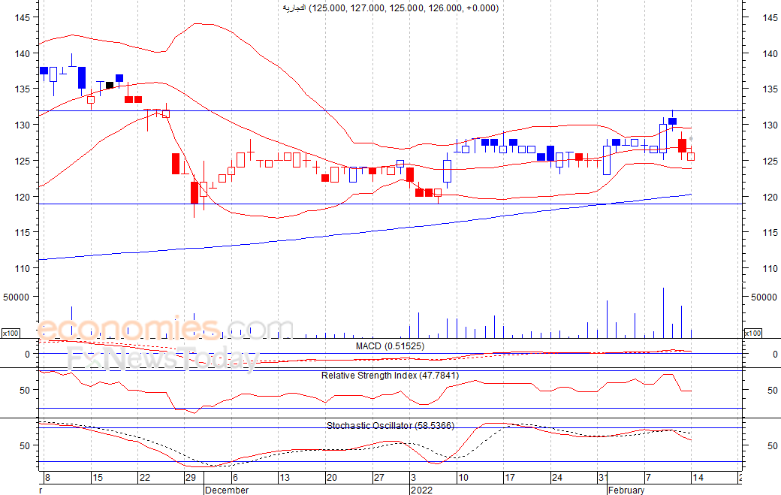Select the 145 price label on left axis

click(x=23, y=18)
